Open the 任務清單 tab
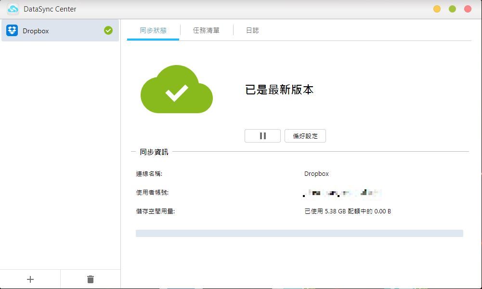 pyautogui.click(x=206, y=30)
